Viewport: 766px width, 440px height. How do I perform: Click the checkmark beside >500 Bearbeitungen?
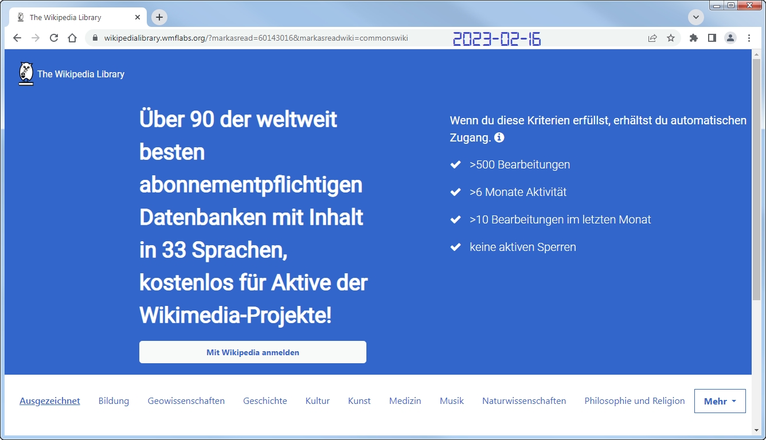click(456, 165)
